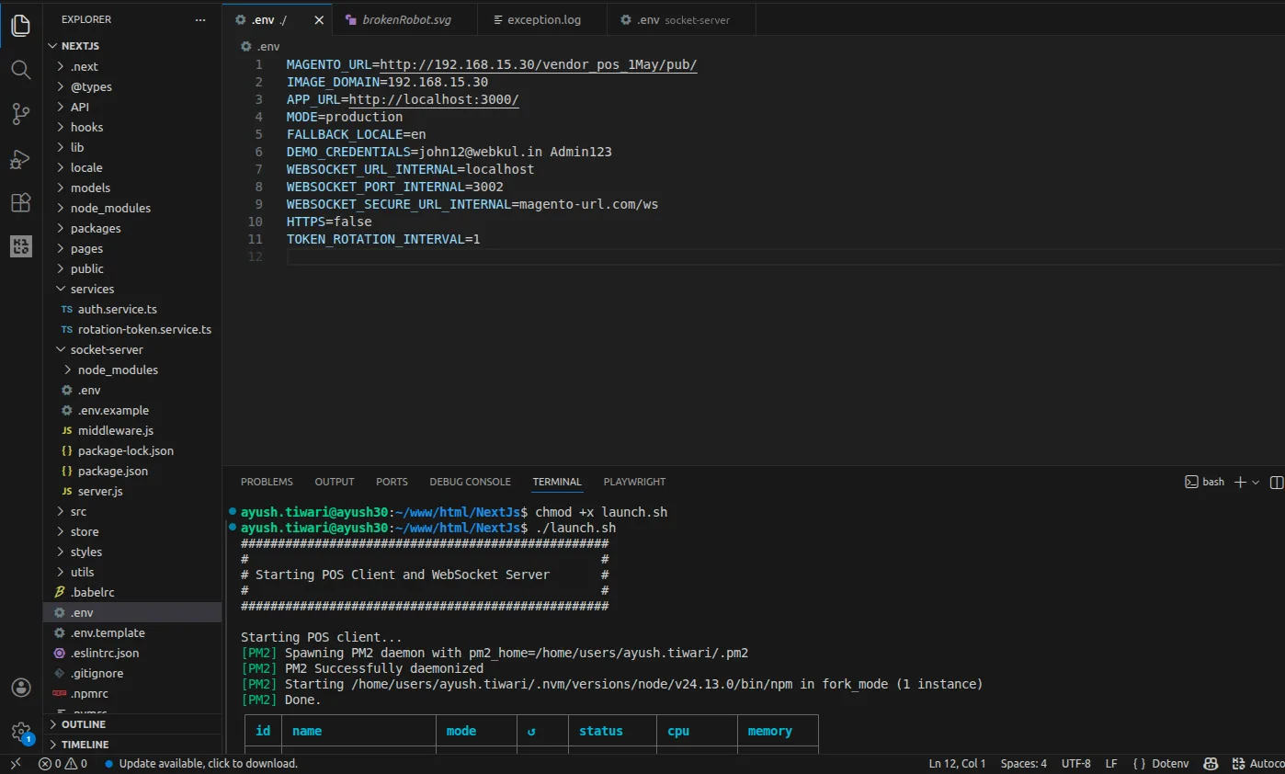
Task: Click the remote window status bar icon
Action: click(x=16, y=763)
